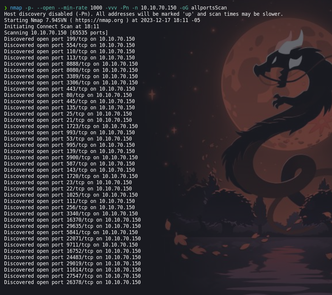332x295 pixels.
Task: Click the nmap command word at the prompt
Action: [16, 8]
